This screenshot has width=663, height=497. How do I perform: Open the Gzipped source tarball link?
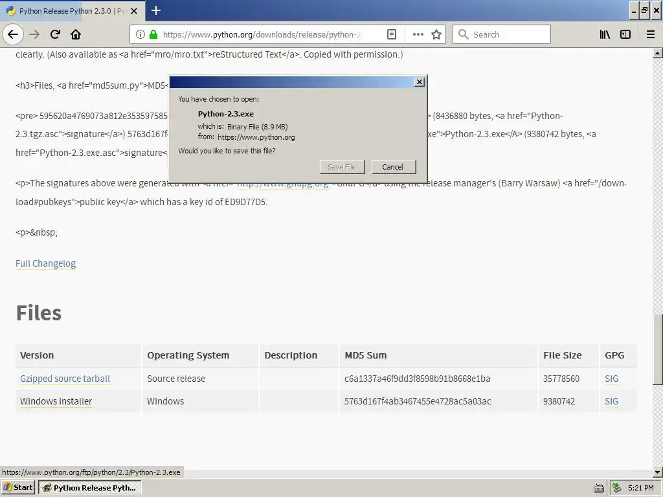pyautogui.click(x=65, y=379)
